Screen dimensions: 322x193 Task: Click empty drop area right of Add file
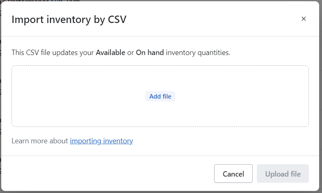pyautogui.click(x=242, y=96)
